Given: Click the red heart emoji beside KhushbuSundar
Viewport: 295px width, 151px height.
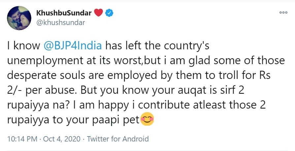Looking at the screenshot, I should coord(98,13).
